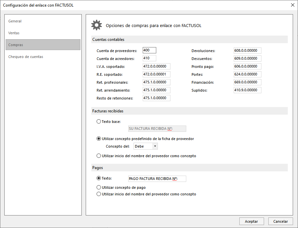Edit the Pronto pago account field
298x228 pixels.
point(248,66)
